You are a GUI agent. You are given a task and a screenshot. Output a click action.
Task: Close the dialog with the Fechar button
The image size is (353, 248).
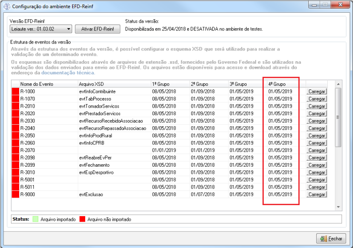[331, 238]
